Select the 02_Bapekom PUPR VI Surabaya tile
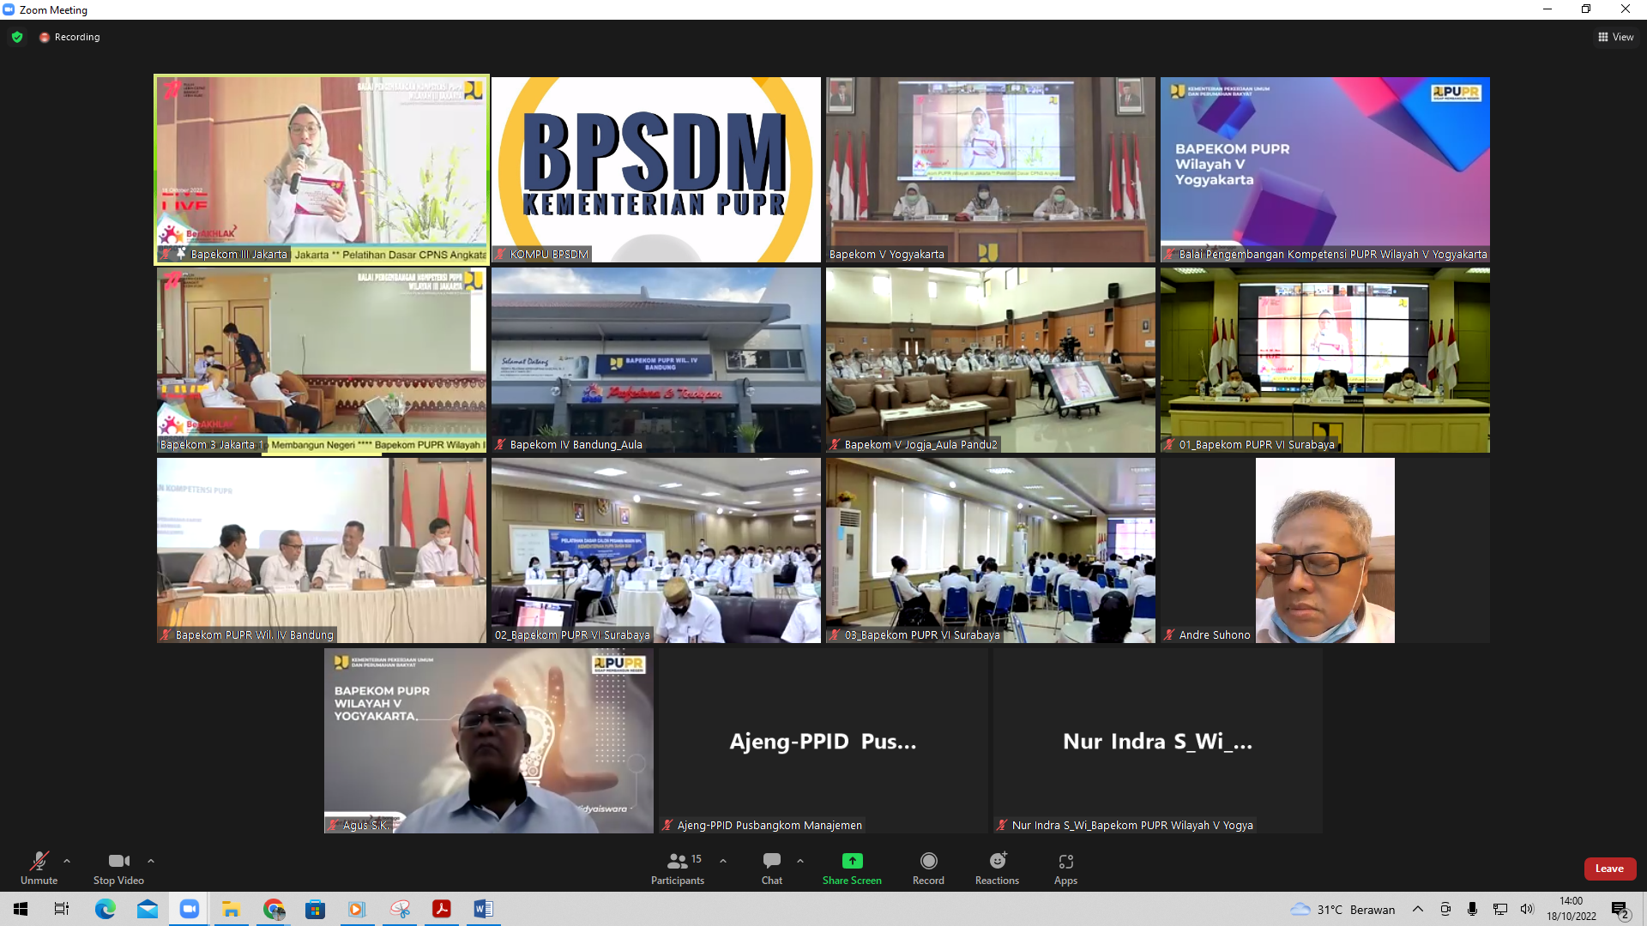 point(656,550)
